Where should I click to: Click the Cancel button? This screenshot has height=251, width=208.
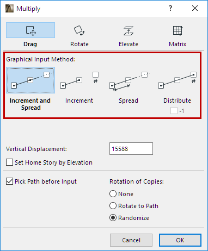pos(131,240)
